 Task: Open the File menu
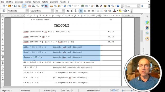click(3, 2)
